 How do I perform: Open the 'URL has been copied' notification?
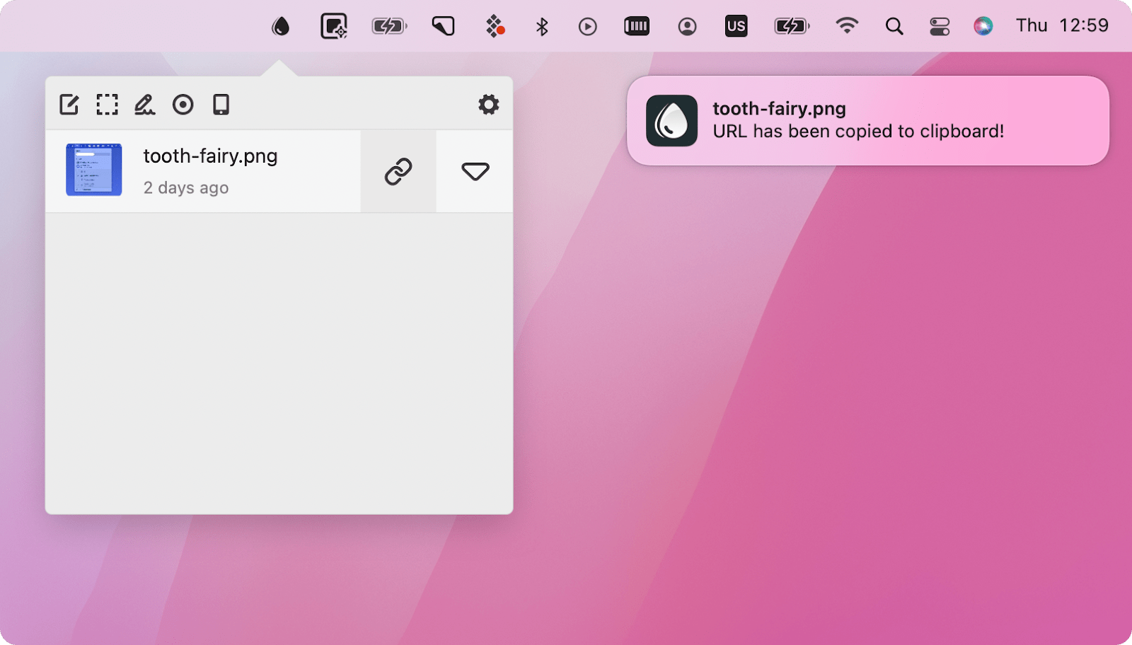point(868,121)
